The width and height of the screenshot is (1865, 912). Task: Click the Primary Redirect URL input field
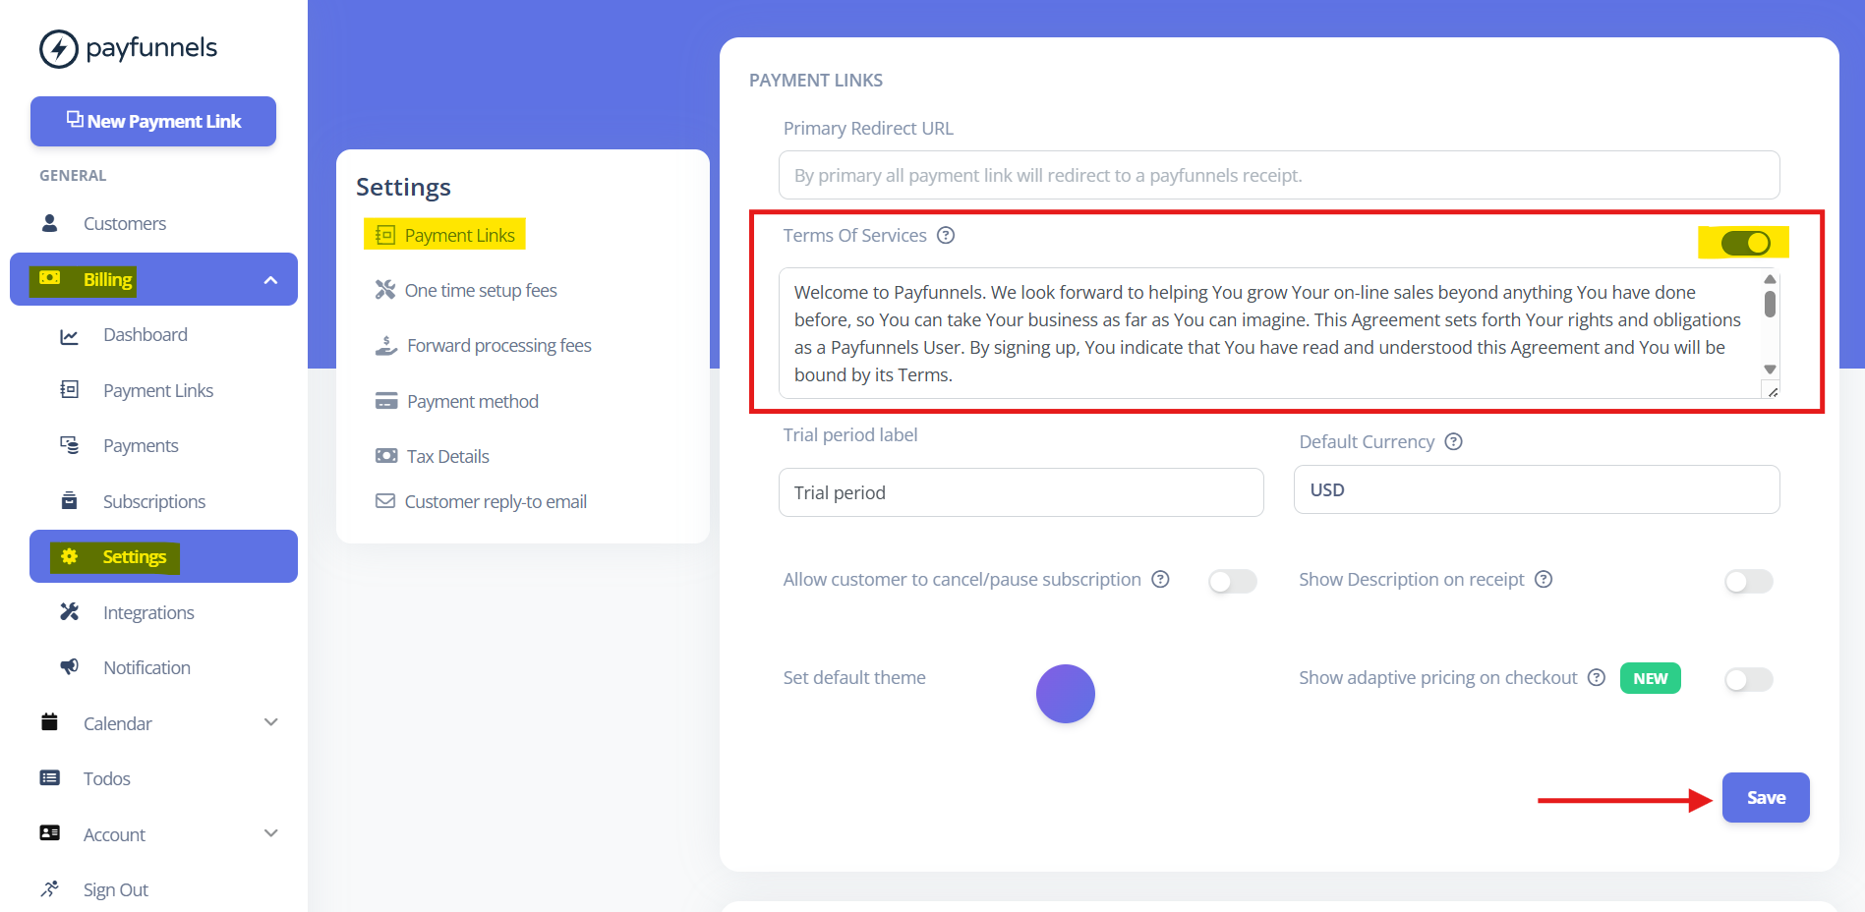[1279, 175]
